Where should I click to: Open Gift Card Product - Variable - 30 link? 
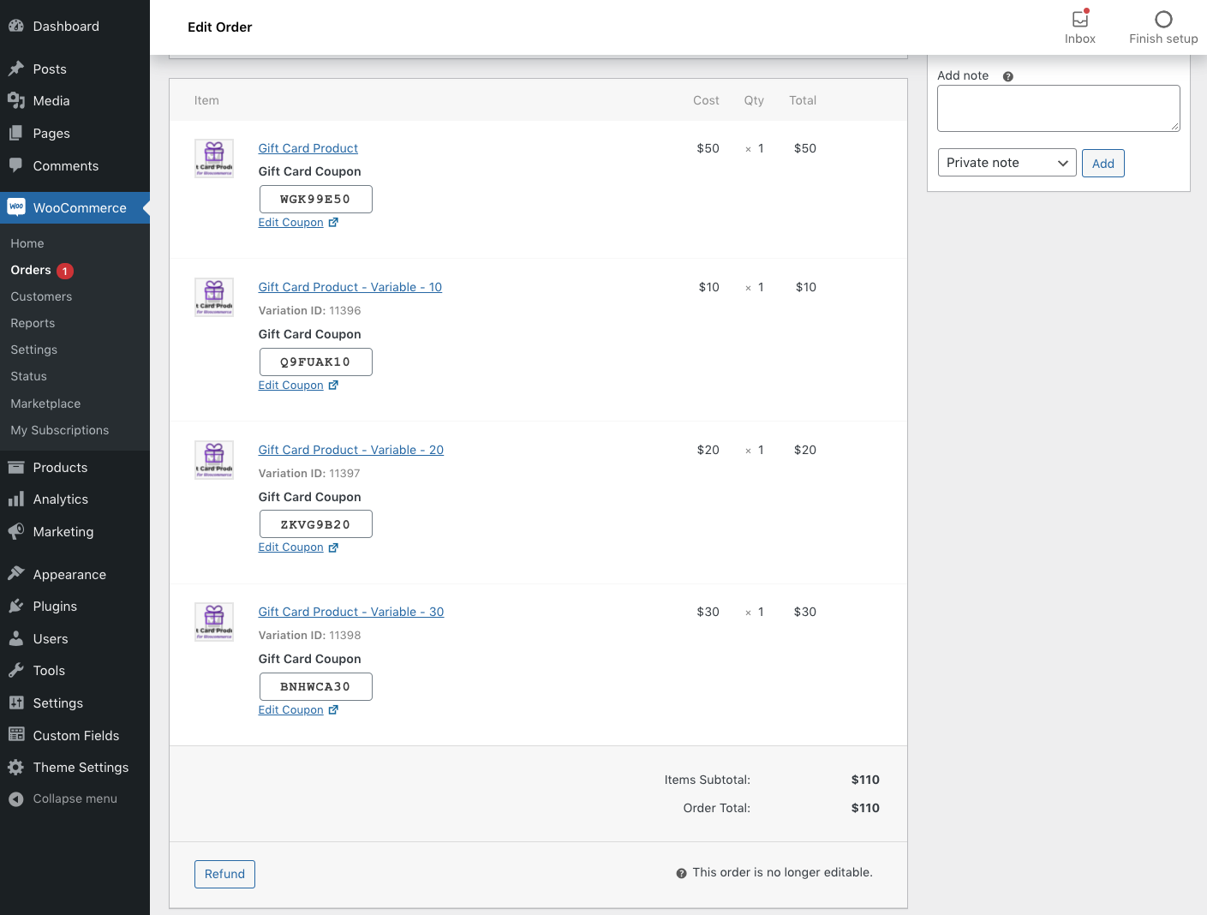(x=351, y=612)
